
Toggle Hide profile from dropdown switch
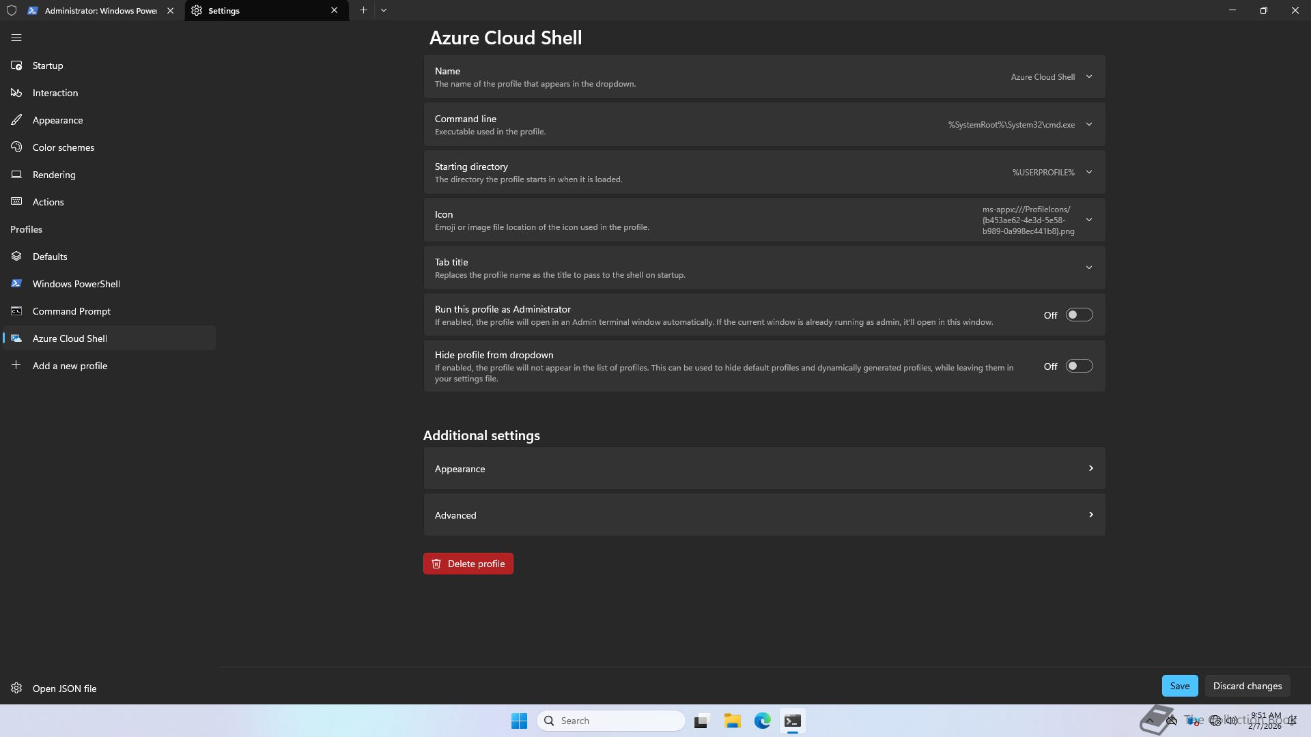point(1079,366)
